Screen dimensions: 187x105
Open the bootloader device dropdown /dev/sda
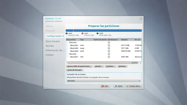(104, 81)
